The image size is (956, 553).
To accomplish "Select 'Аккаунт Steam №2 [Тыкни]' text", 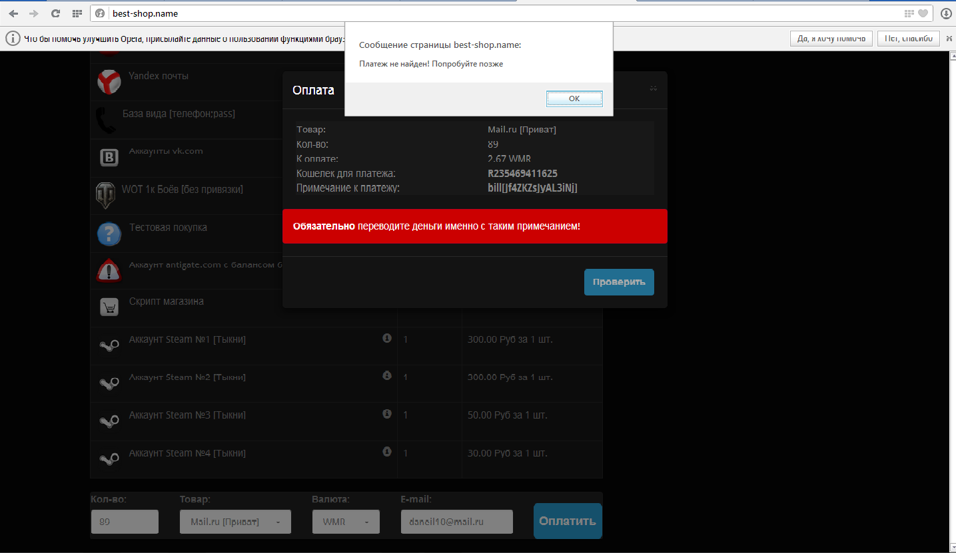I will [x=187, y=377].
